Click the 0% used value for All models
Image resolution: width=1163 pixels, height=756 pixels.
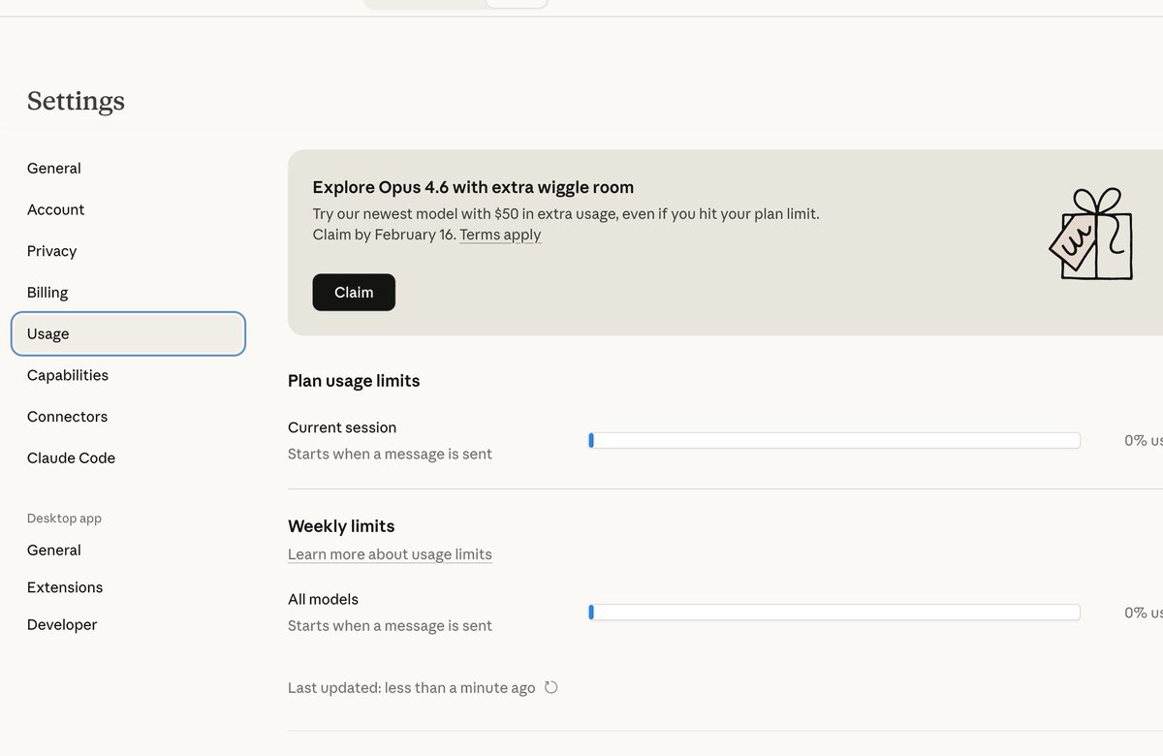(x=1144, y=613)
